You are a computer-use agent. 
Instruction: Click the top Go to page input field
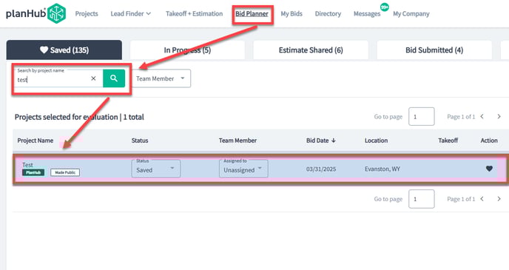click(422, 116)
